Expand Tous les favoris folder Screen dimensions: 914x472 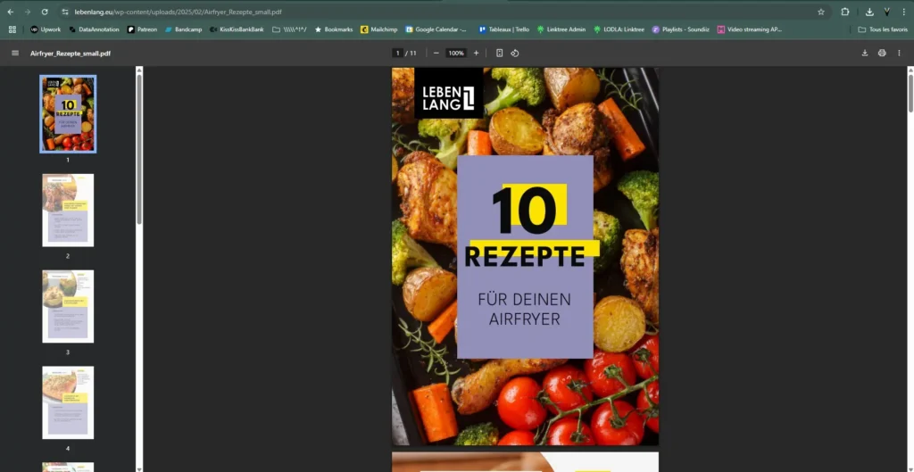[883, 29]
